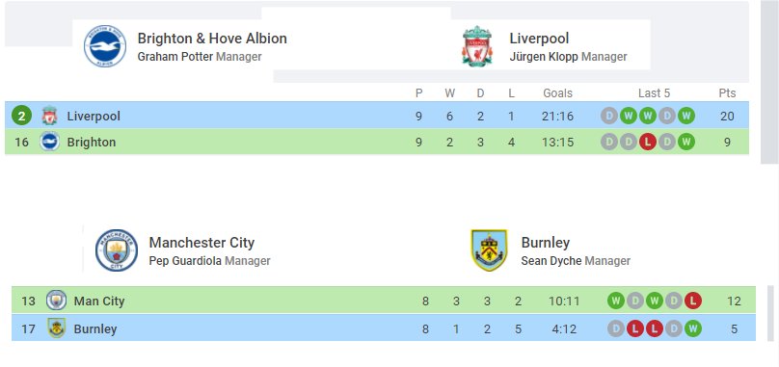779x367 pixels.
Task: Click the large Liverpool crest
Action: (477, 46)
